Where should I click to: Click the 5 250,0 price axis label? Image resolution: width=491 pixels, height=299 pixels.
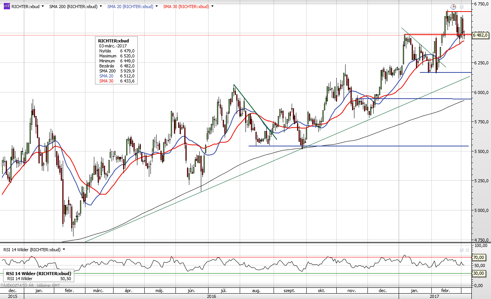pyautogui.click(x=481, y=181)
